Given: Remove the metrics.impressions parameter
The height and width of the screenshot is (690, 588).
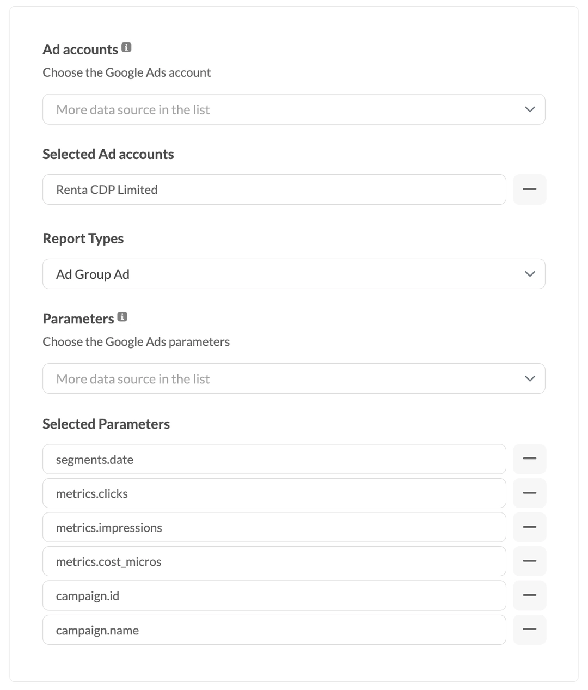Looking at the screenshot, I should [x=529, y=527].
